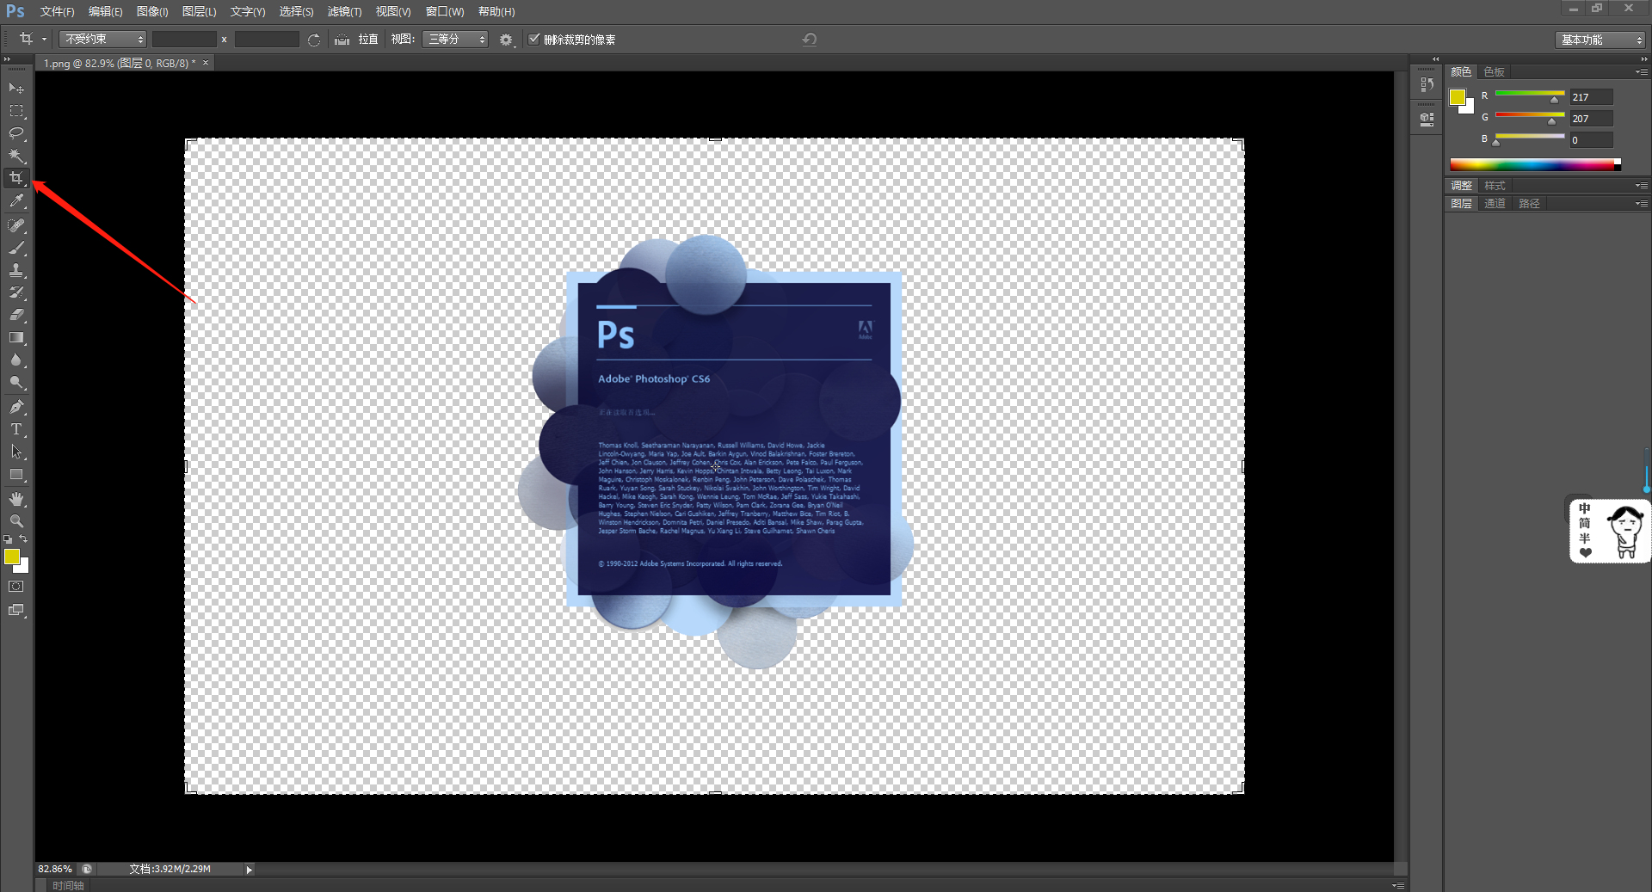
Task: Switch to the 色板 tab
Action: pos(1495,72)
